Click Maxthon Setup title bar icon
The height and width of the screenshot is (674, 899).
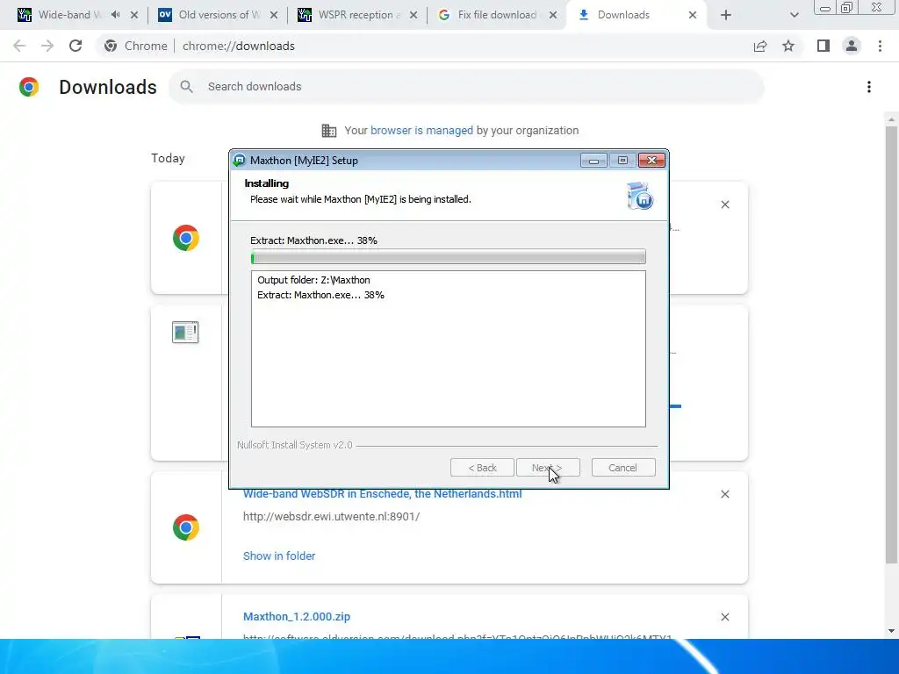239,161
